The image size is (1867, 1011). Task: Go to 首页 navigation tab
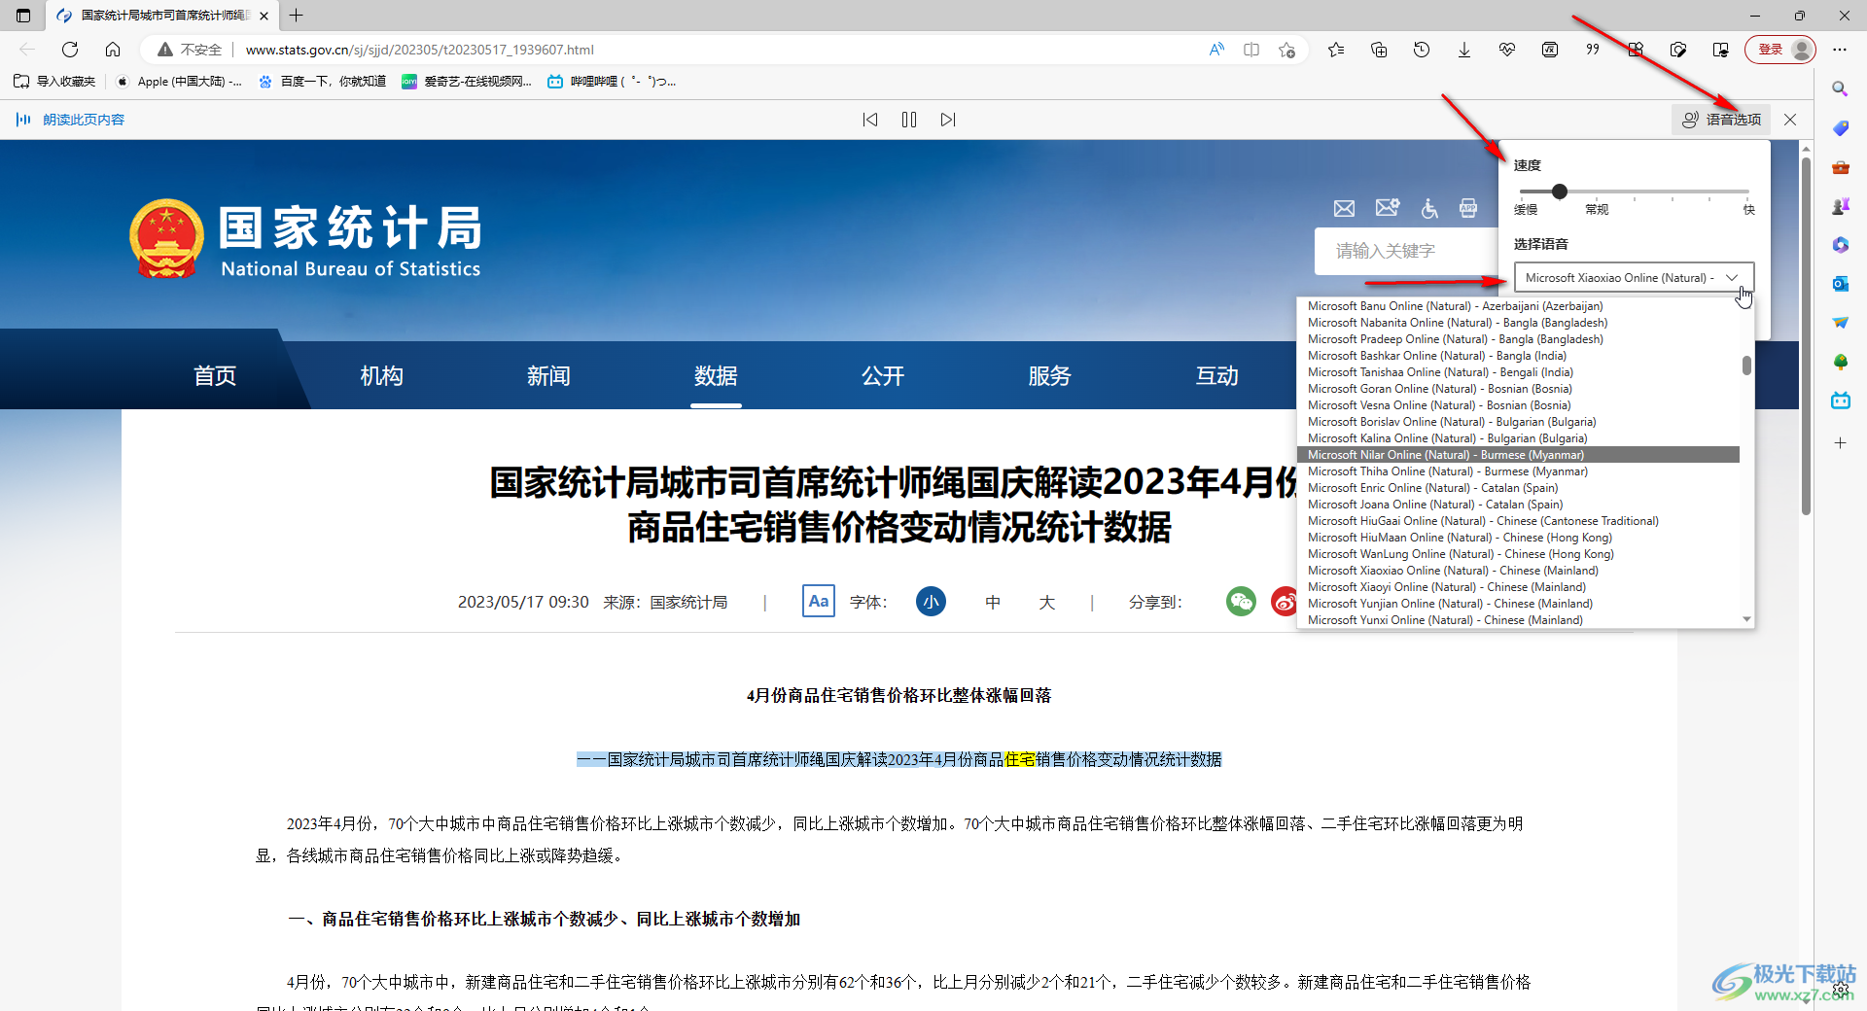pyautogui.click(x=215, y=376)
